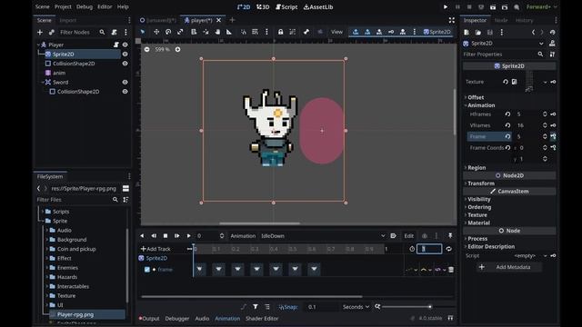Select the first keyframe on frame track
This screenshot has height=327, width=582.
coord(199,269)
